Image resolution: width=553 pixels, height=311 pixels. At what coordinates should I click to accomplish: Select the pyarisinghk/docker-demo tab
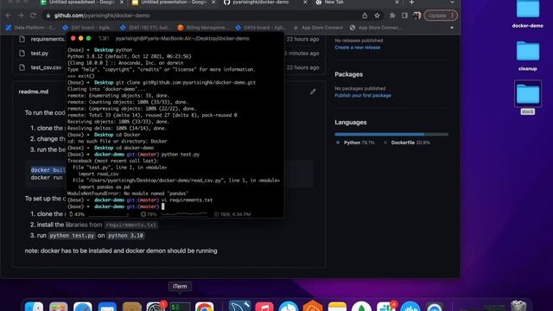coord(261,3)
